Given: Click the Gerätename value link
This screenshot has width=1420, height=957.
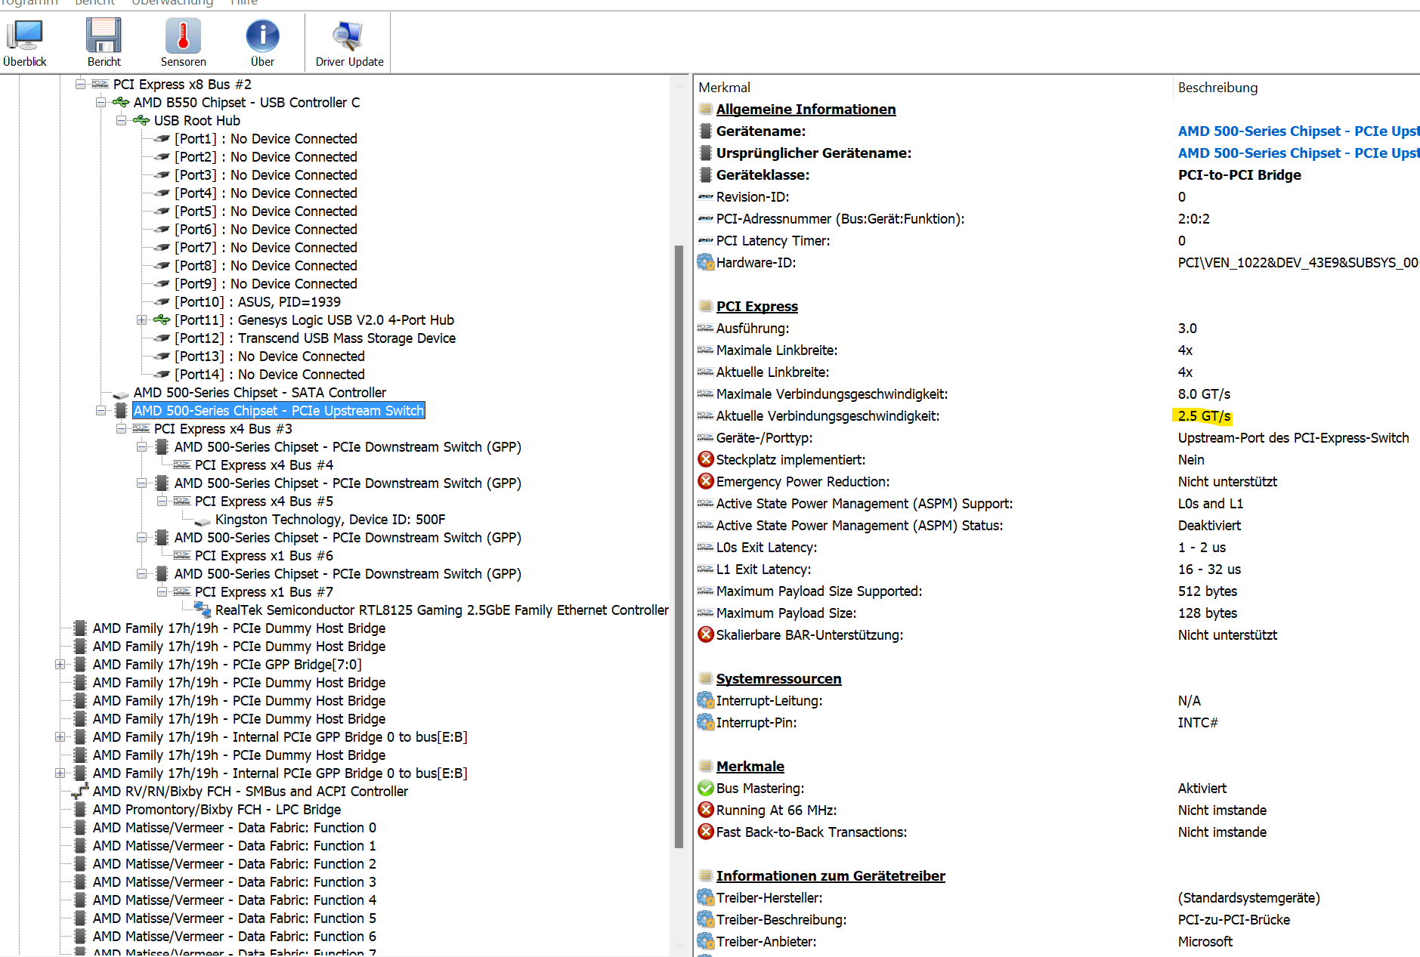Looking at the screenshot, I should 1298,131.
